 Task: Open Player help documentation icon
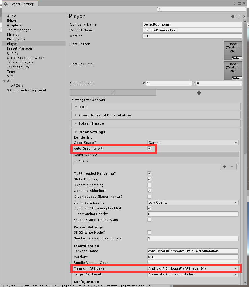pyautogui.click(x=233, y=17)
